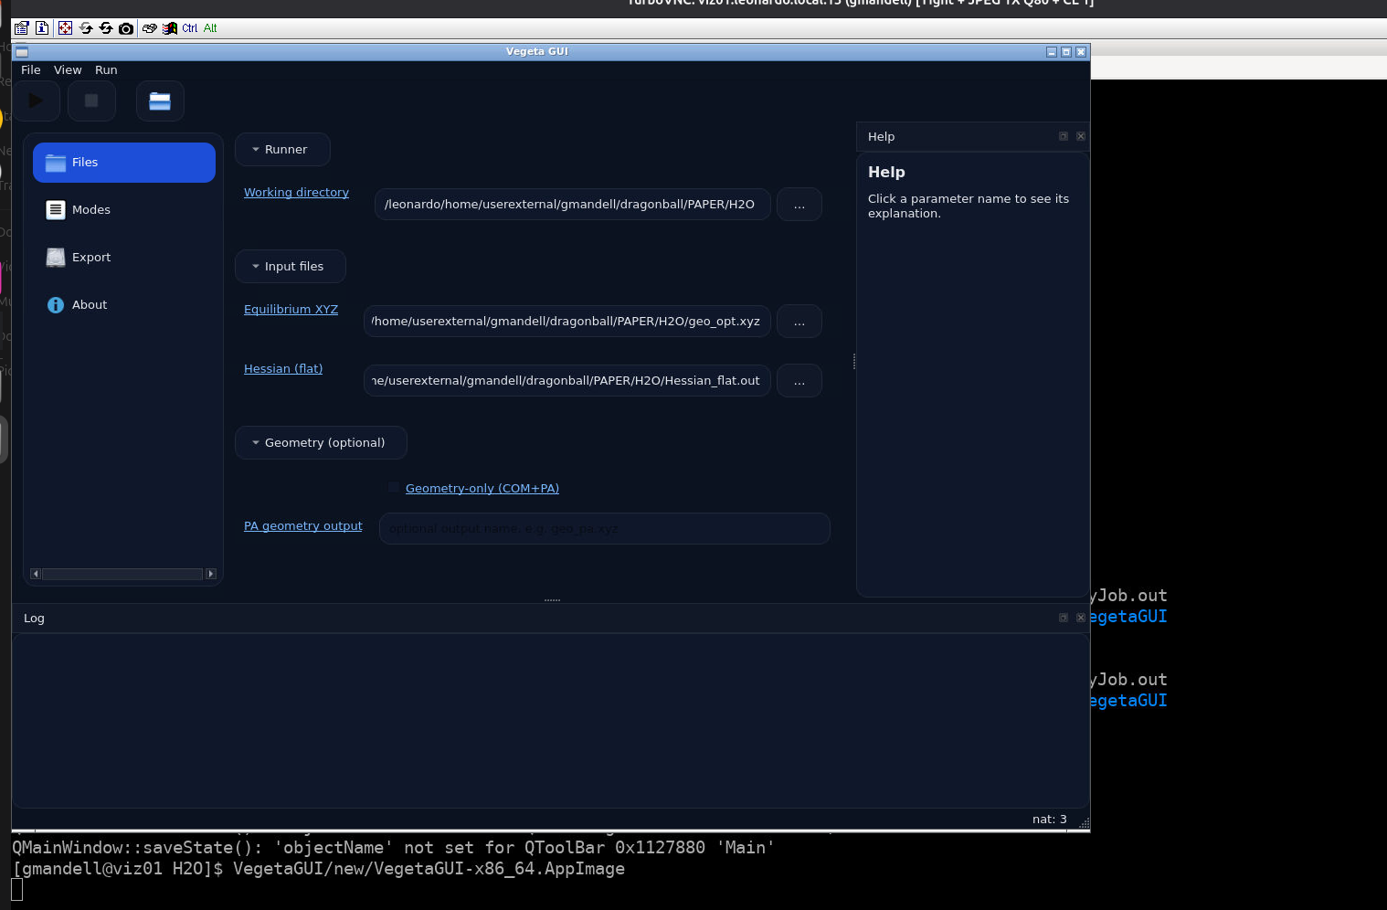Focus the PA geometry output name field
Image resolution: width=1387 pixels, height=910 pixels.
(605, 529)
